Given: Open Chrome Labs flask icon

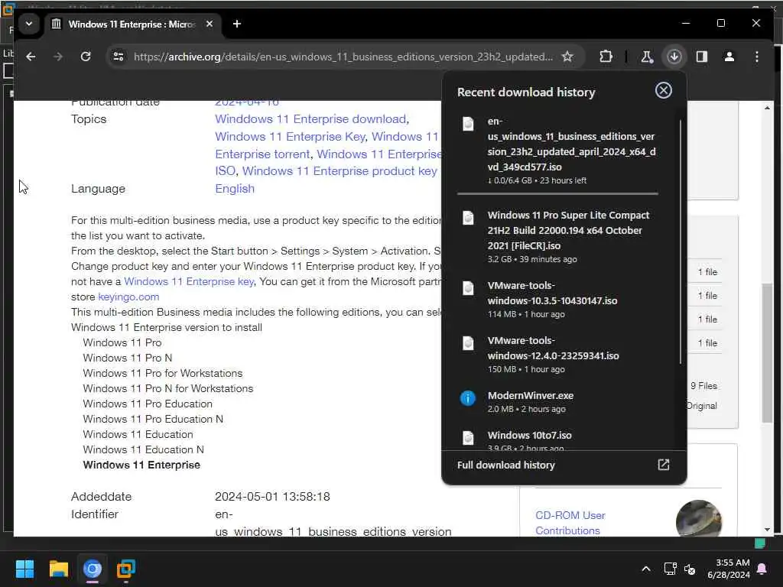Looking at the screenshot, I should pos(647,57).
